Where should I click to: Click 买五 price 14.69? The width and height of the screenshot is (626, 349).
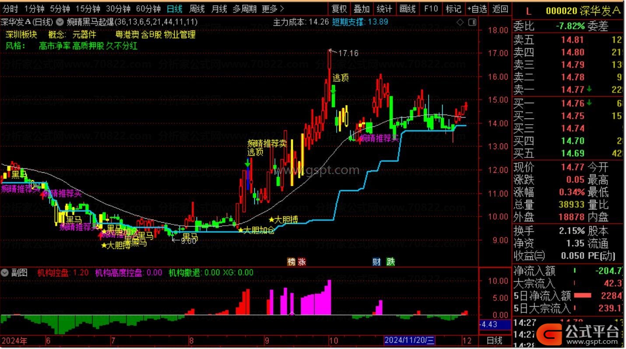click(573, 153)
